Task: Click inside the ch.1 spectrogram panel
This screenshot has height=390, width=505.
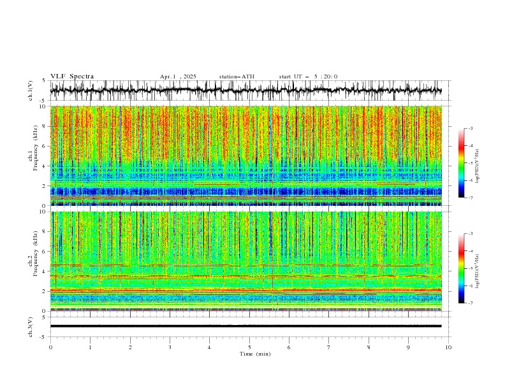Action: pyautogui.click(x=246, y=155)
